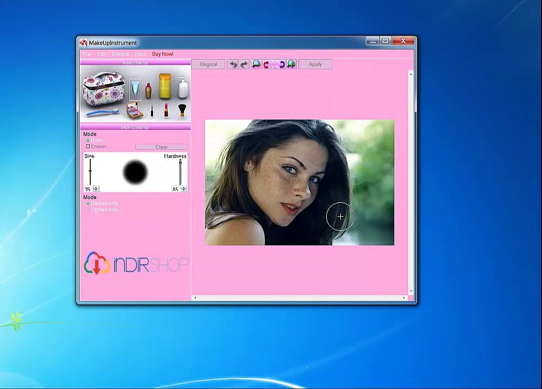Click the Apply button

pos(315,64)
